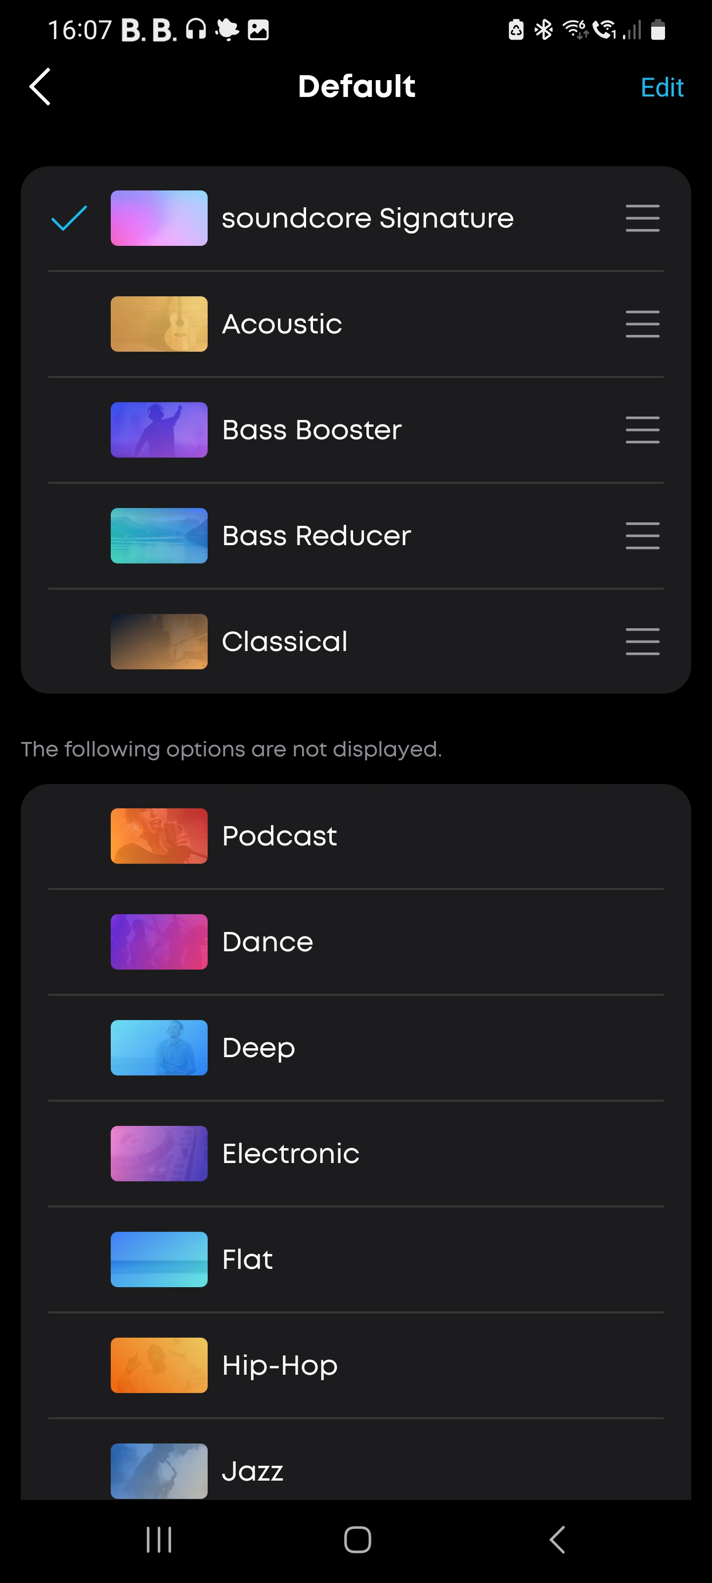Open the Android recent apps button
712x1583 pixels.
click(159, 1539)
